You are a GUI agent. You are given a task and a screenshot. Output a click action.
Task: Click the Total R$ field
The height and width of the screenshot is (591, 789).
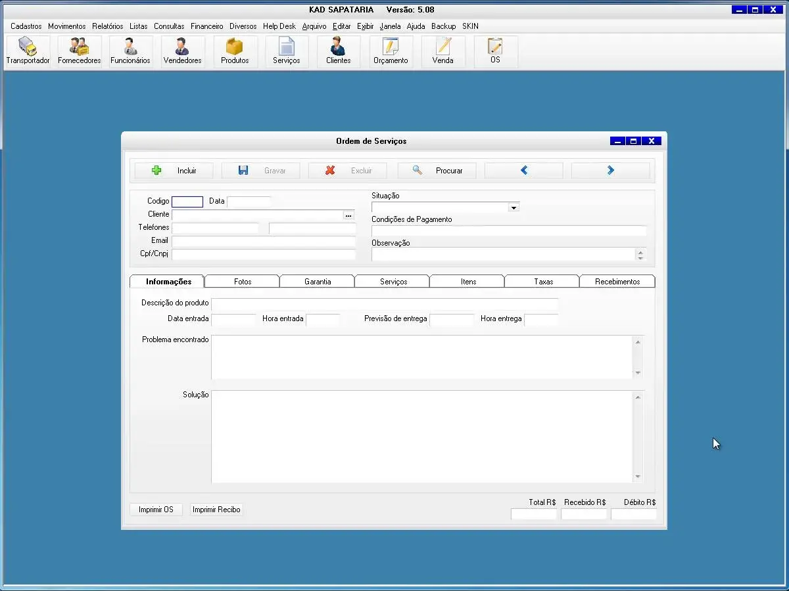534,514
